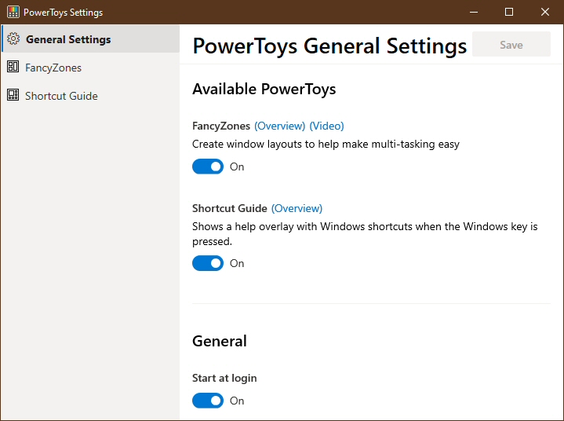Minimize the PowerToys Settings window

pos(474,12)
